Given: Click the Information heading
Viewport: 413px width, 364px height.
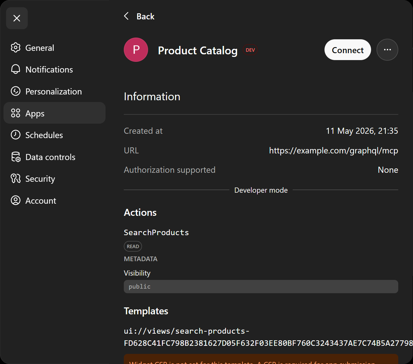Looking at the screenshot, I should (x=152, y=96).
